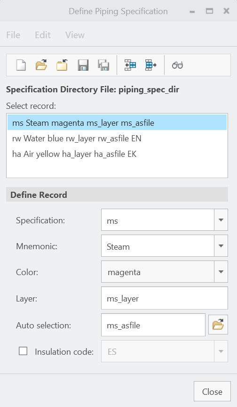237x407 pixels.
Task: Select the rw Water blue record
Action: point(117,138)
